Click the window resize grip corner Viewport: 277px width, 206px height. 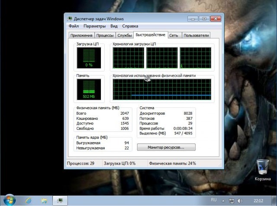(x=220, y=165)
